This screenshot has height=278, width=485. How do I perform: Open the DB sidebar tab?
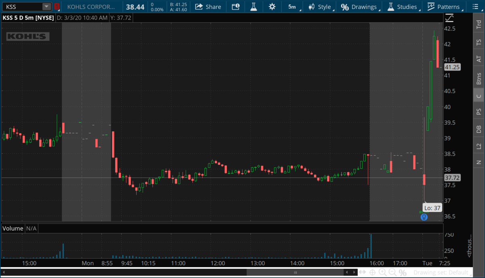pos(479,129)
